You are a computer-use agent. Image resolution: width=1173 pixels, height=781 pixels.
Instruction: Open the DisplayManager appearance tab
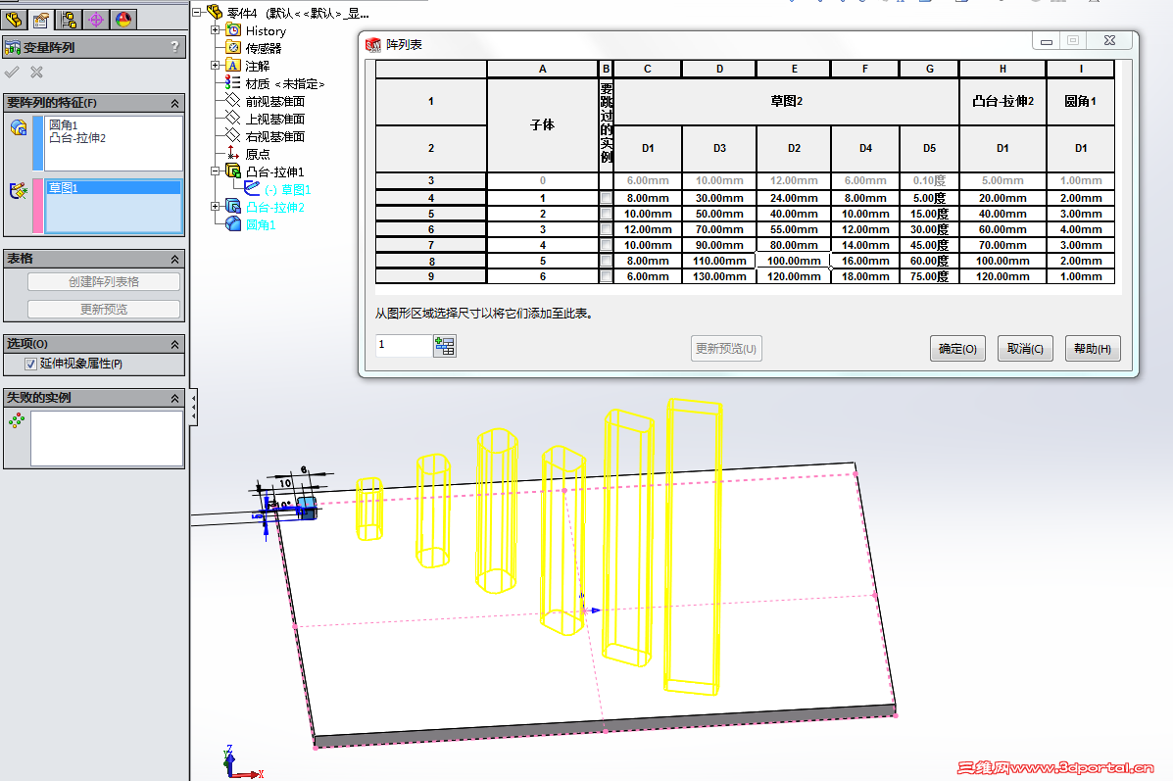point(123,20)
